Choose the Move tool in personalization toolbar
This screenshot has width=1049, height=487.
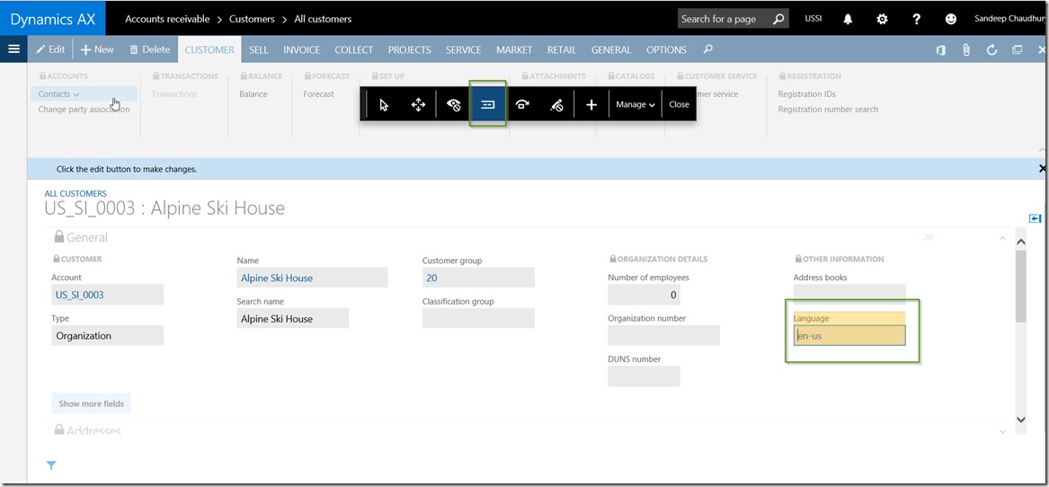[x=418, y=104]
